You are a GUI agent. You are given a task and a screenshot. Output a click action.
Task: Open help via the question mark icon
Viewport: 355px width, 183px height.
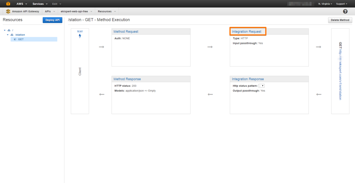coord(345,11)
